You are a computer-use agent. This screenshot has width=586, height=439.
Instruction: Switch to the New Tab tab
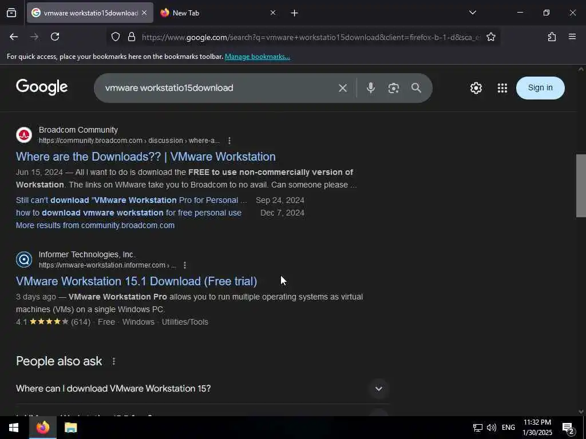coord(218,13)
